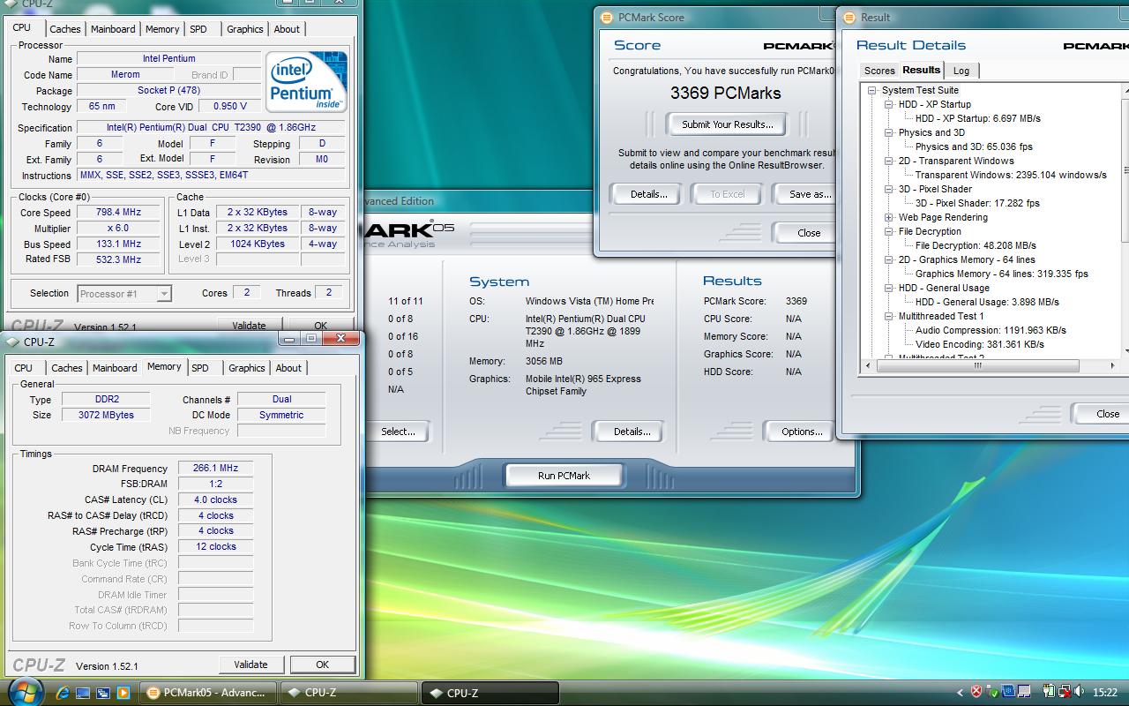Select 'File Decryption: 48.208 MB/s' row
The image size is (1129, 706).
point(976,245)
